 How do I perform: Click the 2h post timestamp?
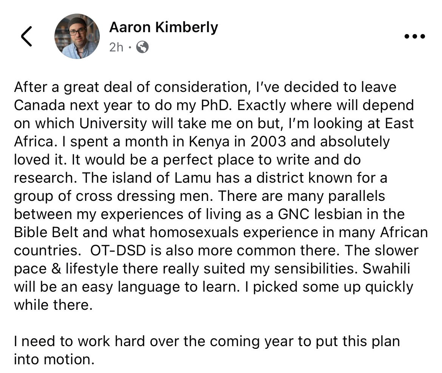tap(116, 47)
